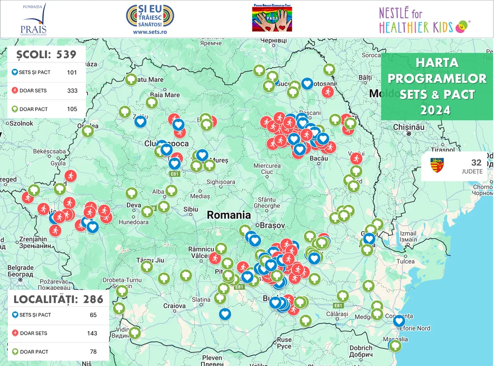Click the Craiova city label
The image size is (500, 366).
pos(175,305)
